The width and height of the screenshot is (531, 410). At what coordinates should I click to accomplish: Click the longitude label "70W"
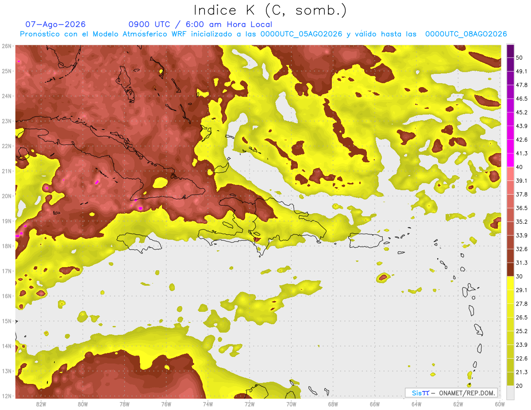click(x=291, y=404)
